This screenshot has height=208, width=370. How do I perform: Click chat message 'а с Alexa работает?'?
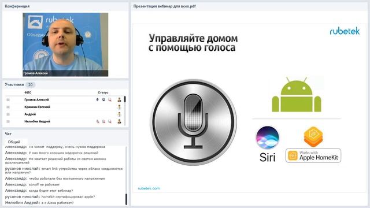pos(58,203)
